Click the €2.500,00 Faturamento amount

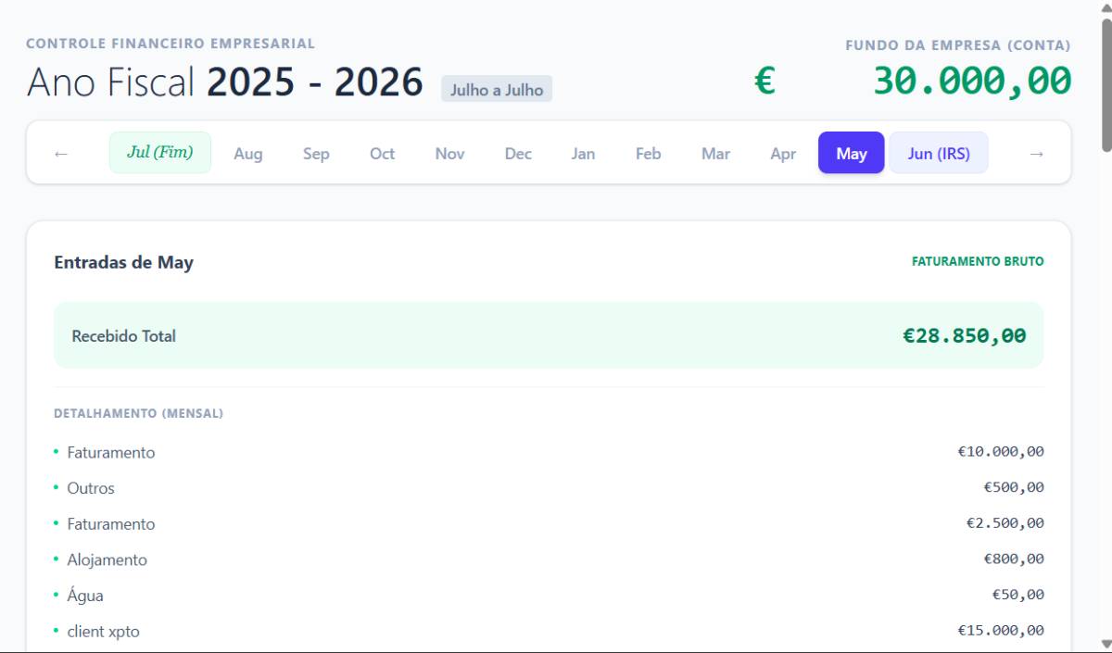coord(1005,522)
